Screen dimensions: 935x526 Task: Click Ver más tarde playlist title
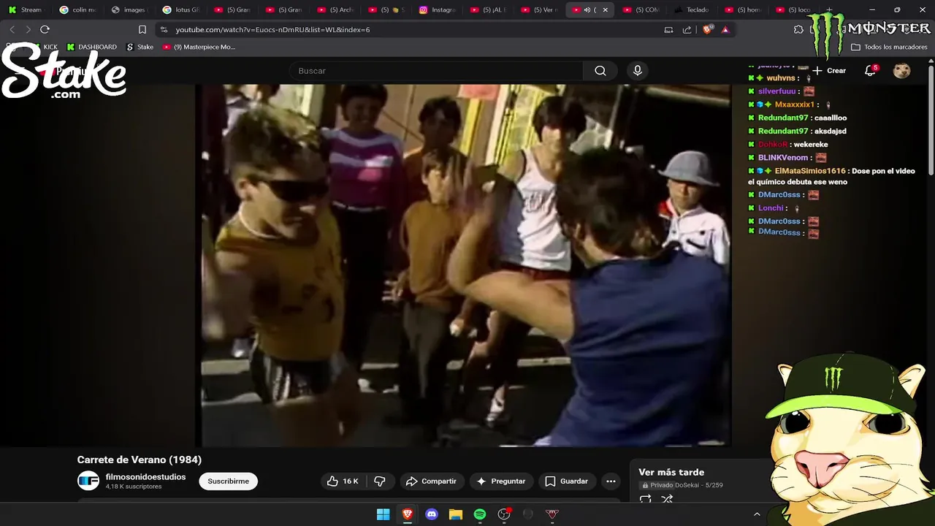pyautogui.click(x=671, y=473)
